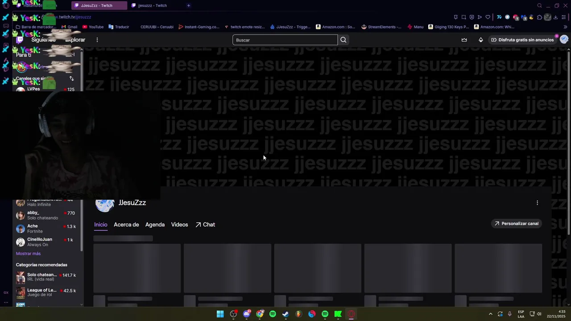Open the Bits diamond icon

[480, 40]
